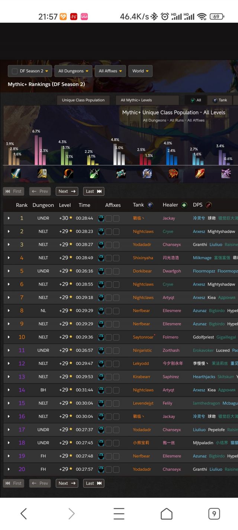Tick the checkbox beside DF Season 2
The width and height of the screenshot is (238, 530).
coord(15,71)
